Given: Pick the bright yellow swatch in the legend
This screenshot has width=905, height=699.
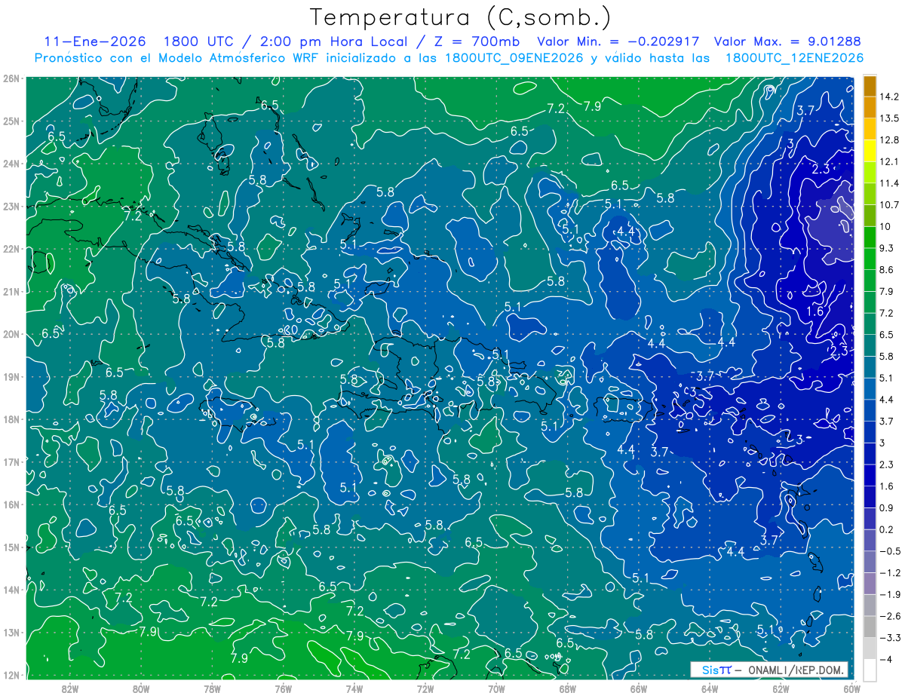Looking at the screenshot, I should pyautogui.click(x=870, y=151).
